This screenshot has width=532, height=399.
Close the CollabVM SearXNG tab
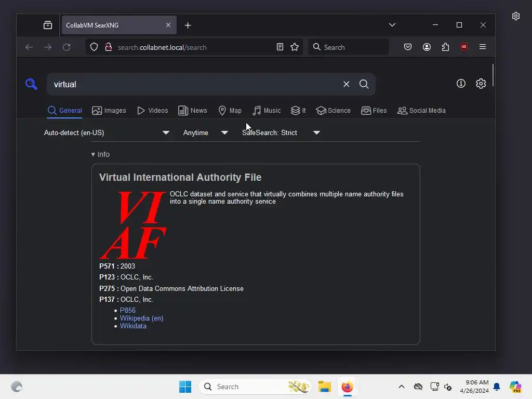(x=168, y=25)
